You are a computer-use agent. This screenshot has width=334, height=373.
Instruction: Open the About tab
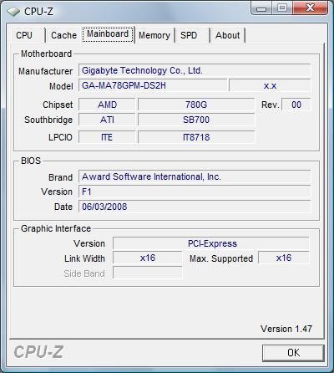(227, 35)
